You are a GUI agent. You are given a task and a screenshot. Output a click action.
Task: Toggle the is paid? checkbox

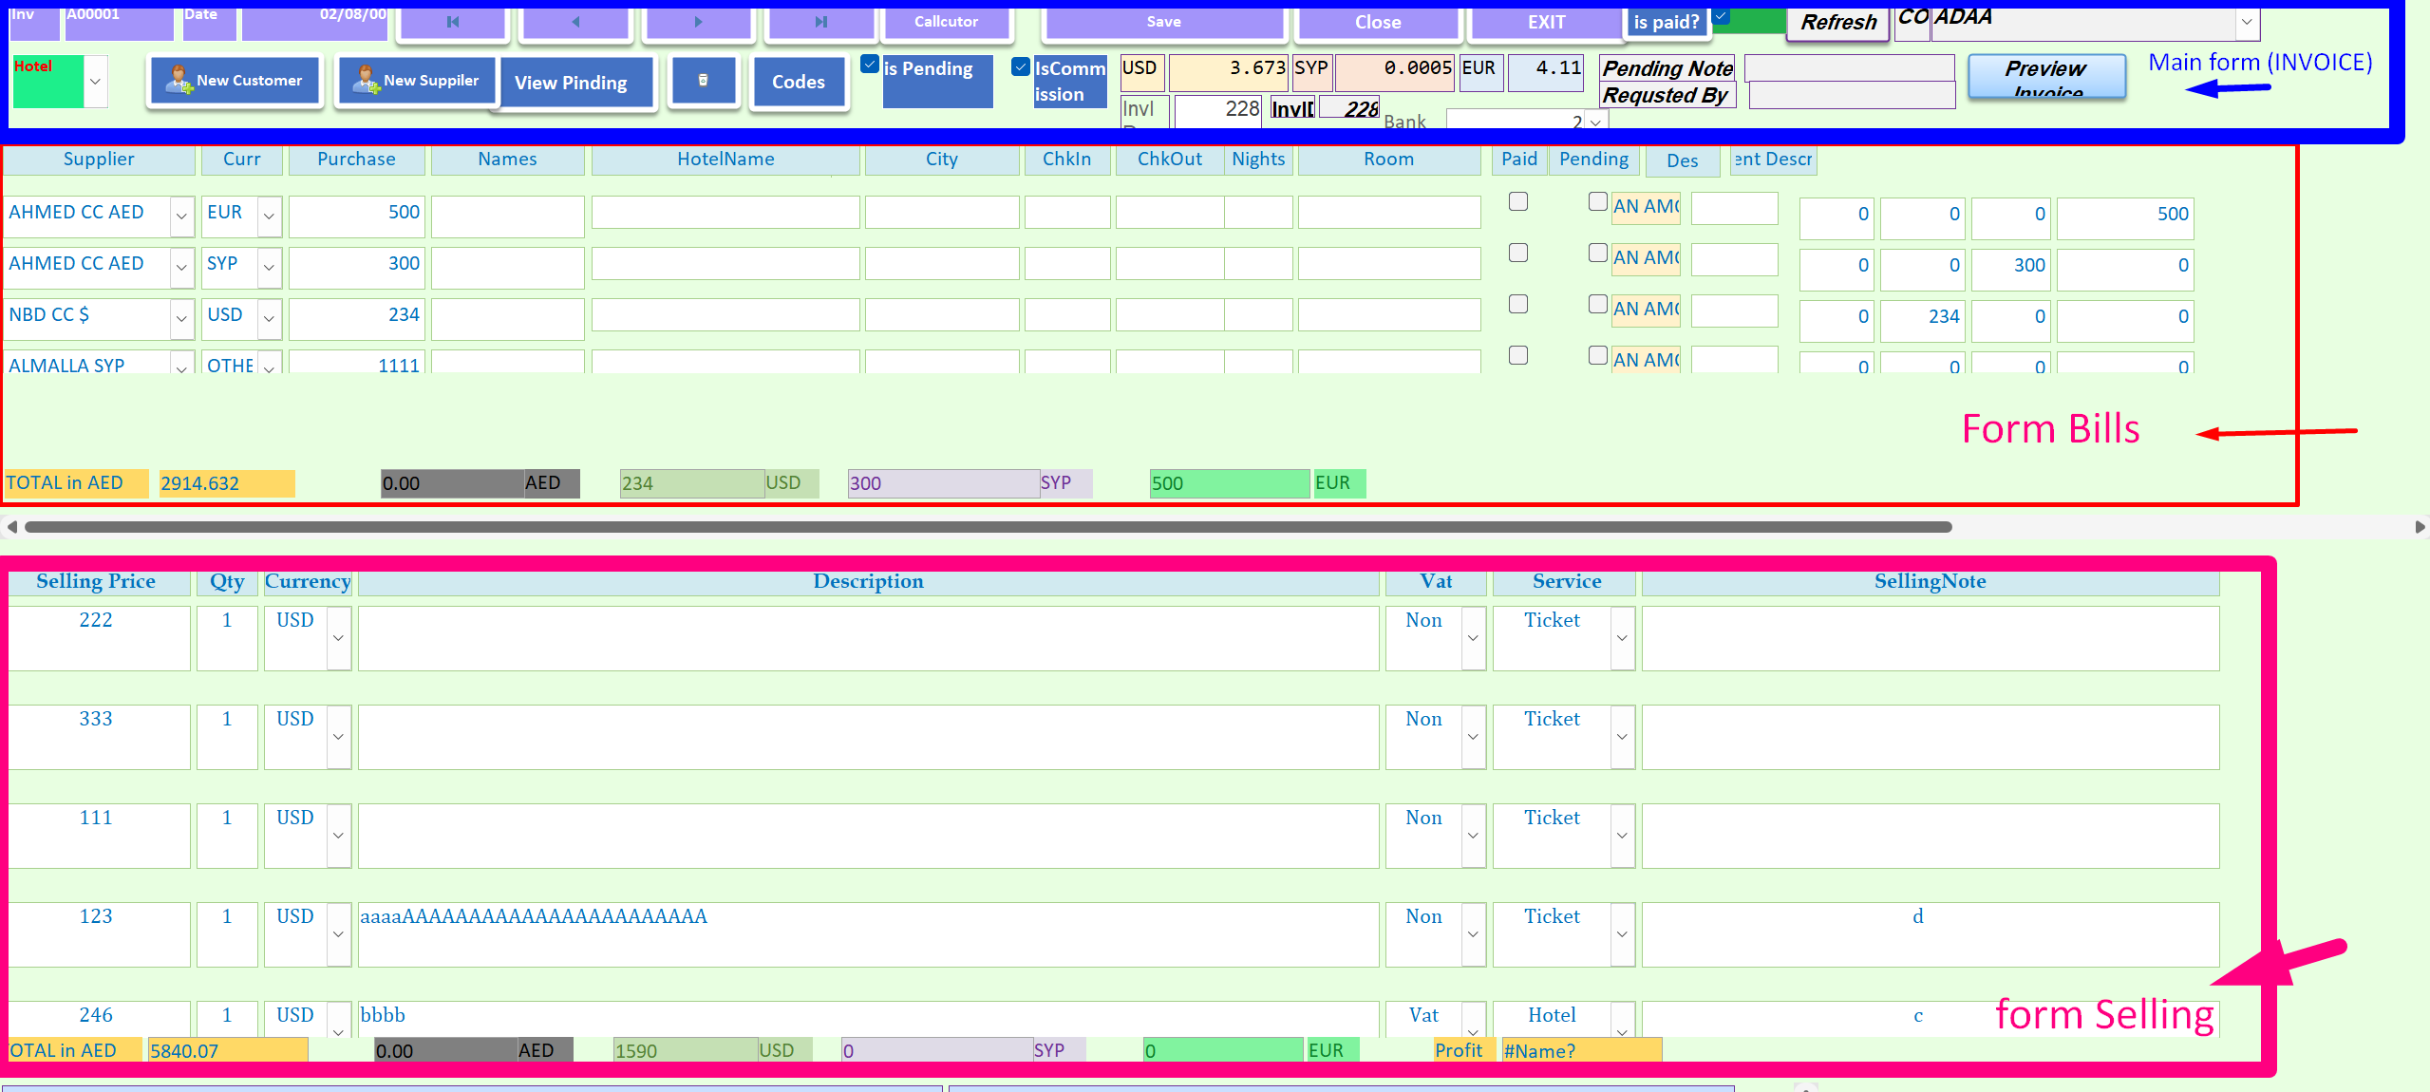[x=1721, y=16]
